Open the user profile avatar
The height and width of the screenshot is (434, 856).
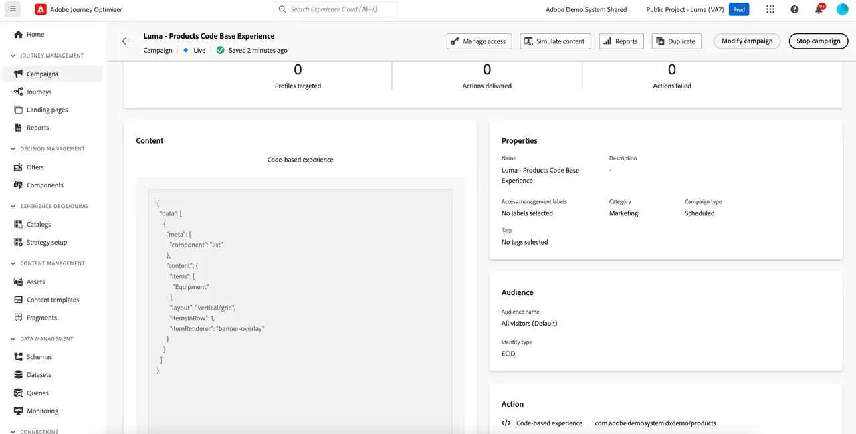842,9
